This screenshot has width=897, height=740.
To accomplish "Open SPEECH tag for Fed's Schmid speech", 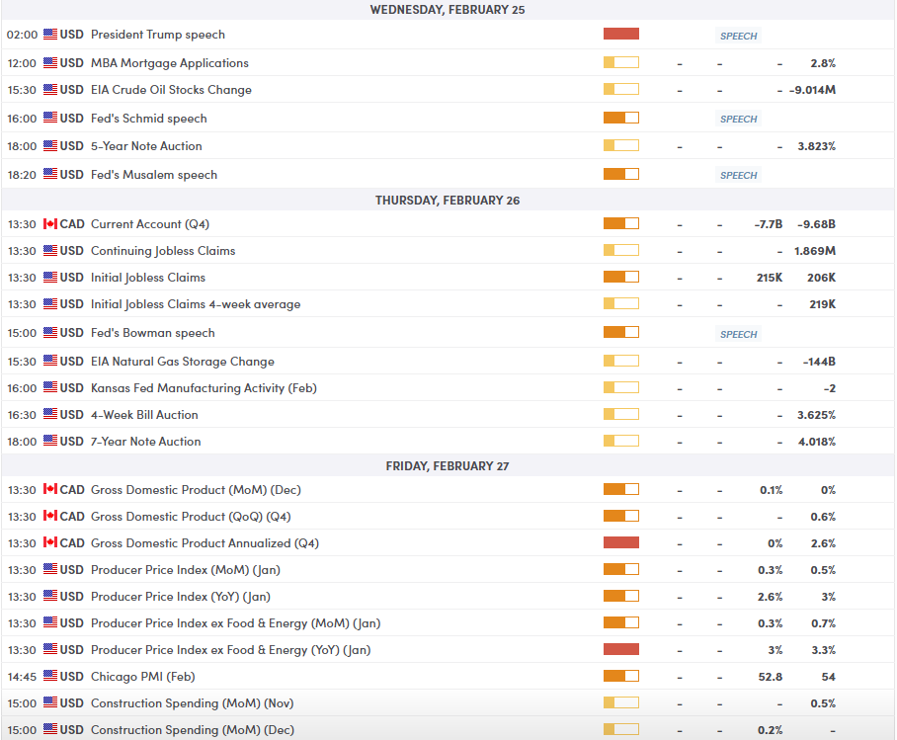I will tap(738, 119).
